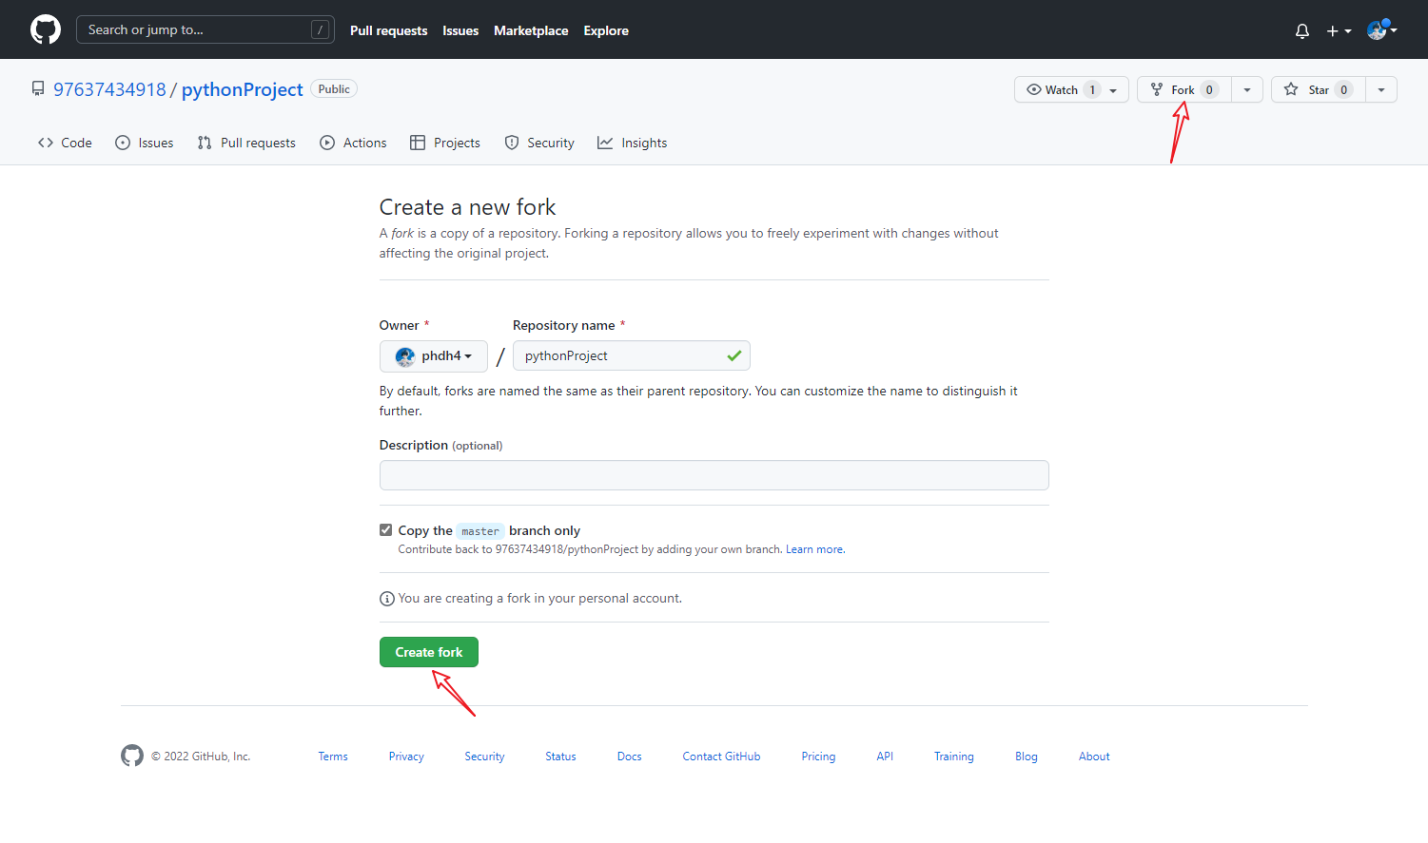Open the Projects tab
The width and height of the screenshot is (1428, 843).
point(445,143)
